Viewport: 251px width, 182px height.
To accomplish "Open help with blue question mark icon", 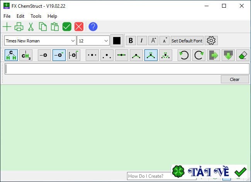I will point(93,27).
